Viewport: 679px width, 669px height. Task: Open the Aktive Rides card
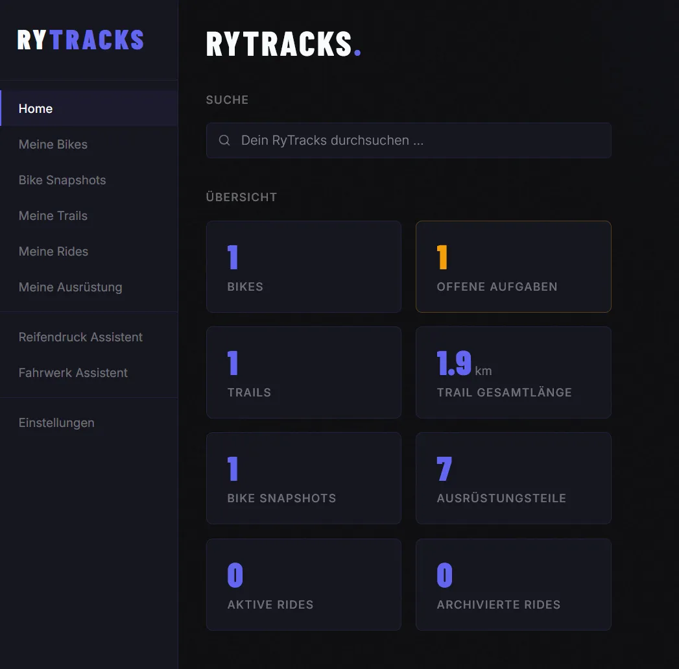coord(304,584)
